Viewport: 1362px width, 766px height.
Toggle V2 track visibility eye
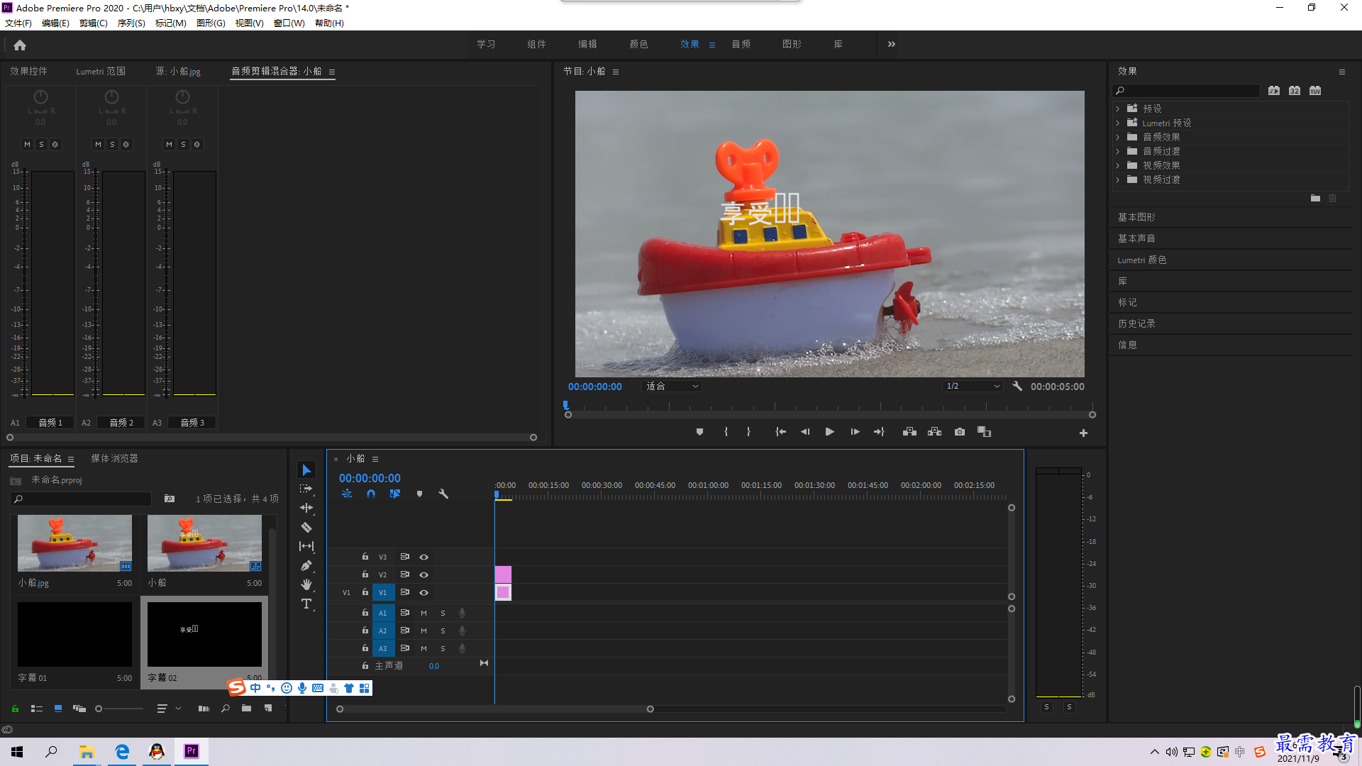pos(423,574)
